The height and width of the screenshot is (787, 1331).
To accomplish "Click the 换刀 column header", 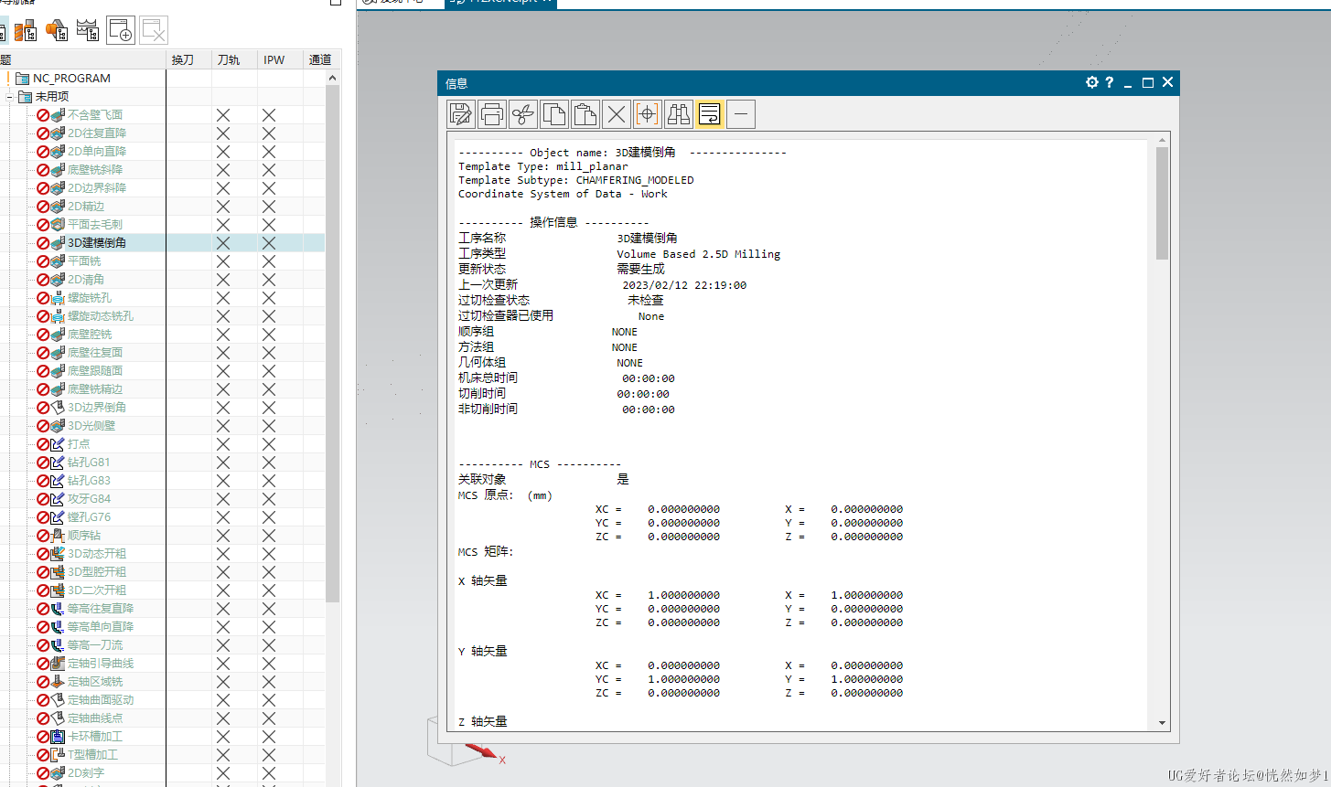I will 189,59.
